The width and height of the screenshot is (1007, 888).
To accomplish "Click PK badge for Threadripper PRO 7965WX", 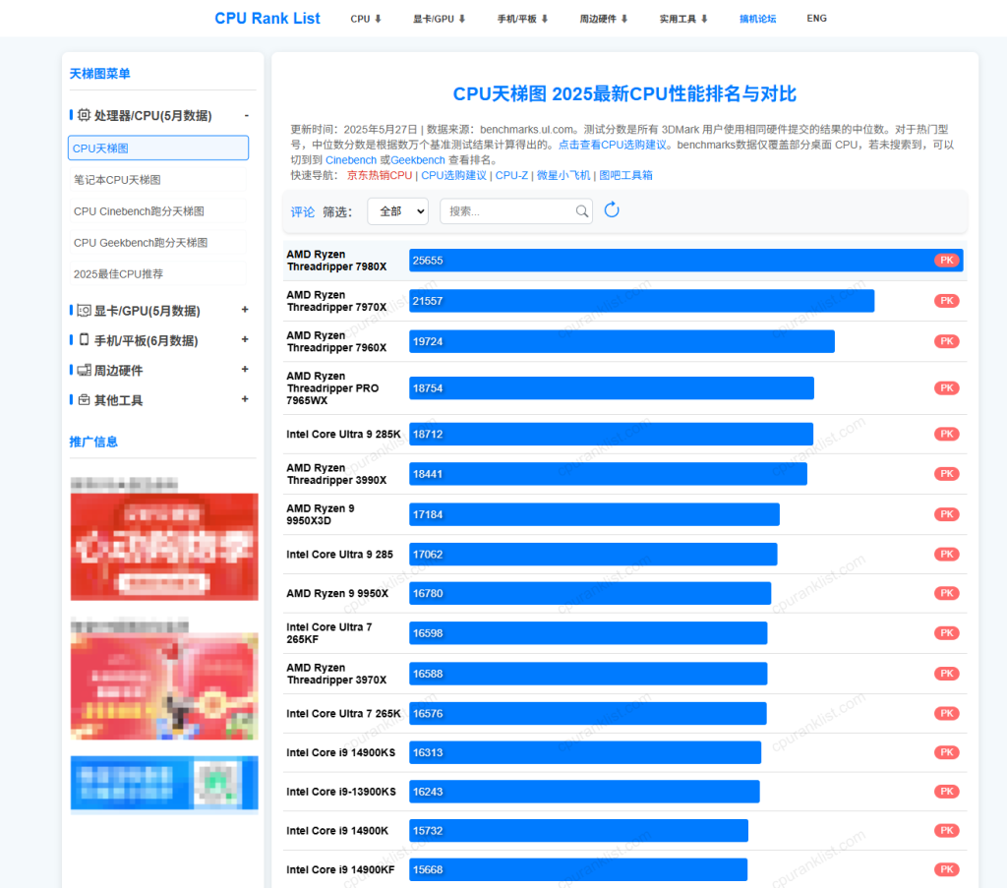I will click(947, 387).
